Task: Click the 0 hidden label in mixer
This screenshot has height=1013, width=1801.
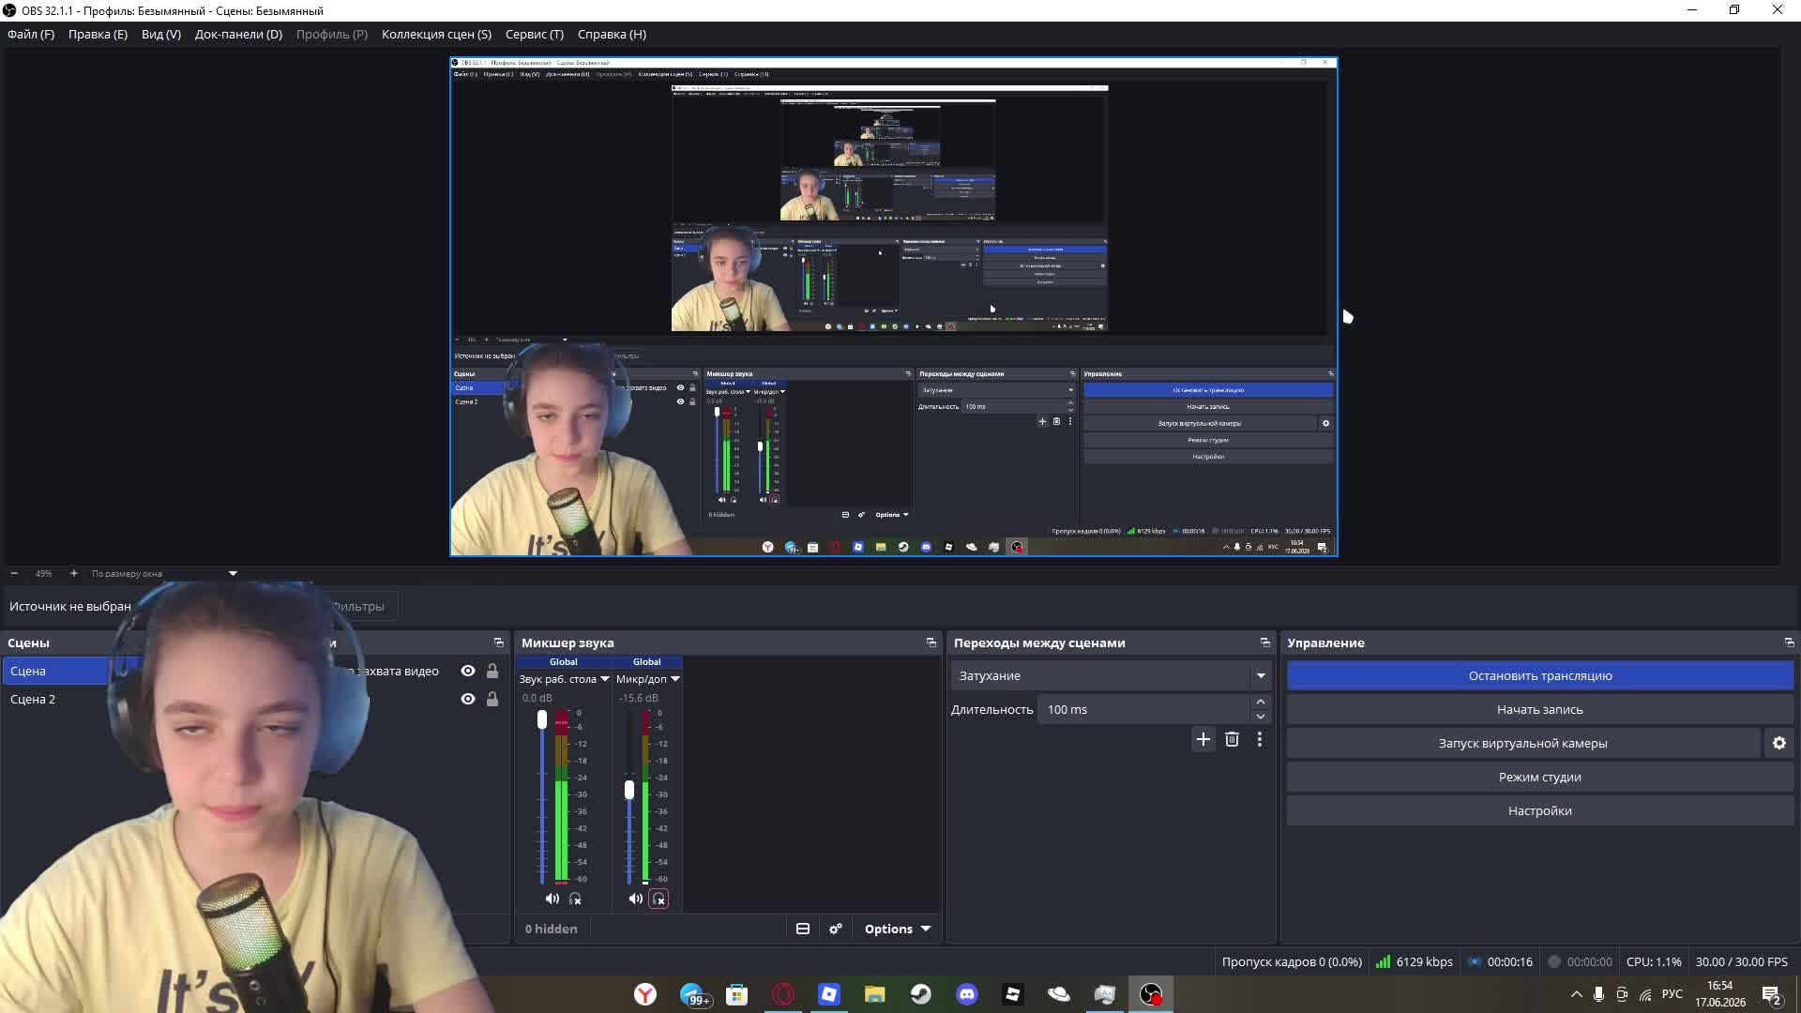Action: coord(551,929)
